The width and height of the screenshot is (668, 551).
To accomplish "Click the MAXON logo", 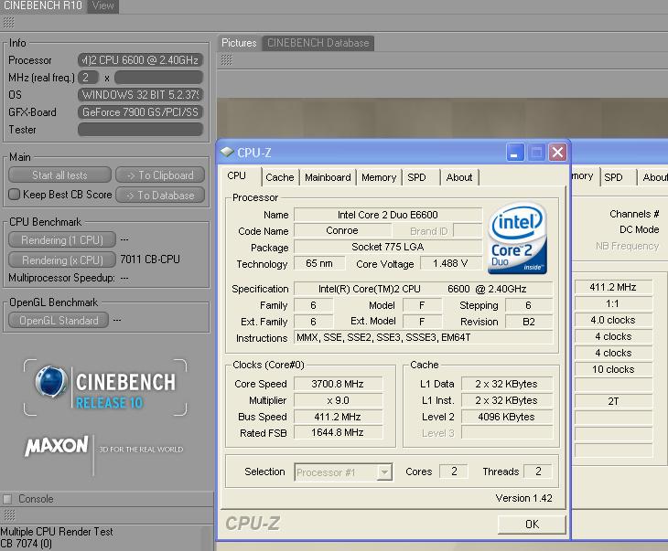I will click(x=57, y=446).
